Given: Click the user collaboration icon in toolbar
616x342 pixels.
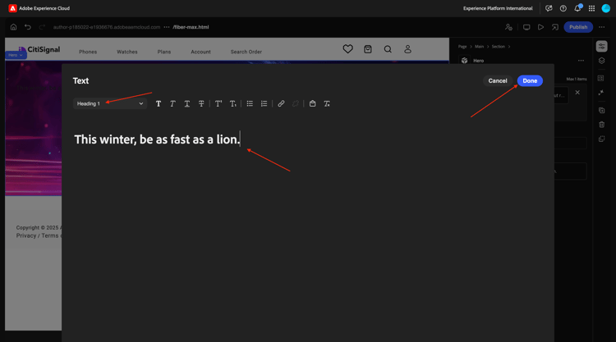Looking at the screenshot, I should coord(508,27).
